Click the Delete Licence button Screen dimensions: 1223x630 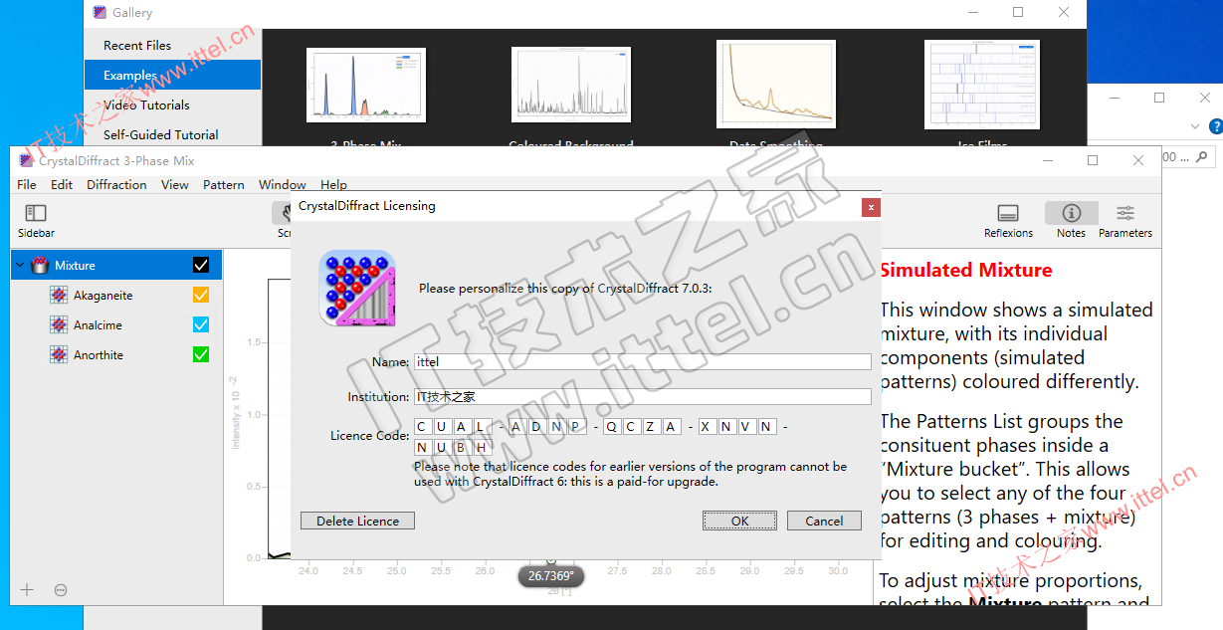(357, 521)
